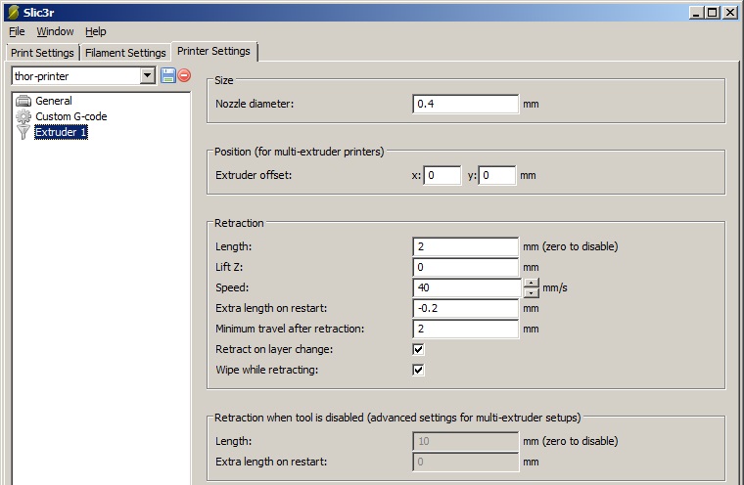Open the Help menu
Viewport: 744px width, 485px height.
click(x=95, y=31)
